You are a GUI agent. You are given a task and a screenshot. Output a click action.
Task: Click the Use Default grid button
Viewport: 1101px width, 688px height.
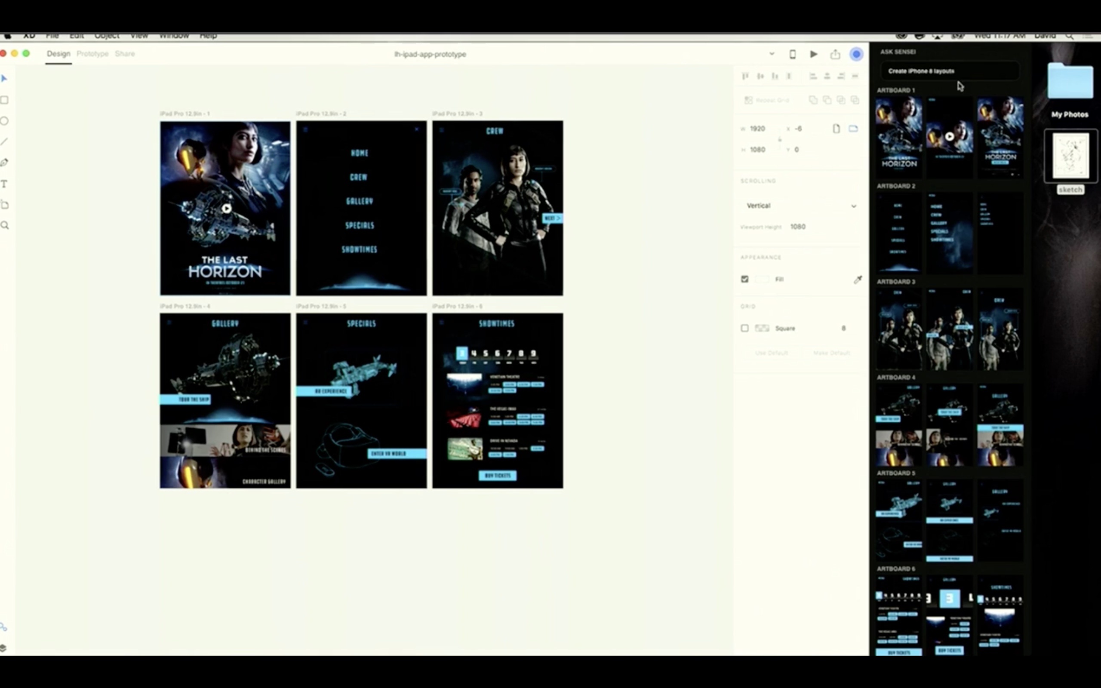click(771, 353)
